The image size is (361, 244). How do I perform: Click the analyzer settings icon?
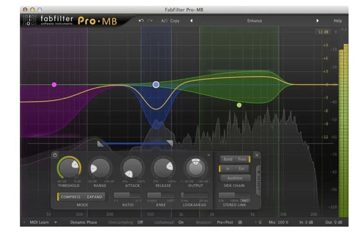pyautogui.click(x=240, y=222)
